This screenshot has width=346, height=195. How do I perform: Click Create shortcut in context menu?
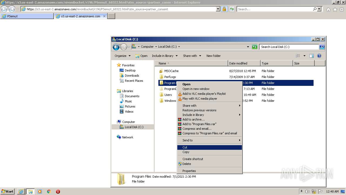pyautogui.click(x=209, y=159)
